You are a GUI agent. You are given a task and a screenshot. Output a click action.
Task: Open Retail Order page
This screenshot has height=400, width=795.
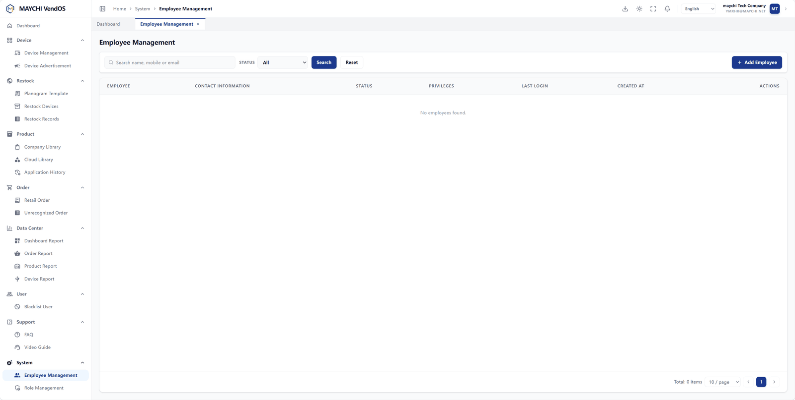[x=46, y=200]
